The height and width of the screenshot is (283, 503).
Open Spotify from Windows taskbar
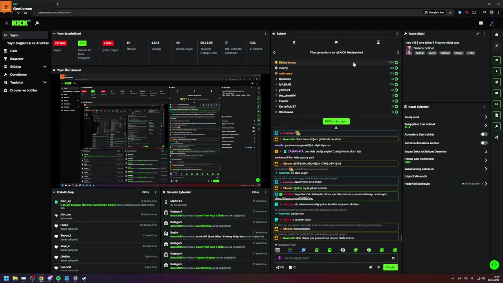click(x=58, y=278)
